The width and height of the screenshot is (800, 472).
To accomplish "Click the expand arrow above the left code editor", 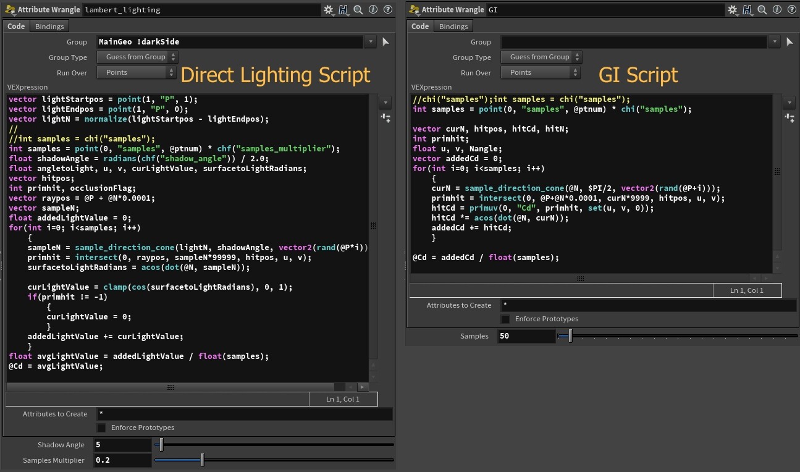I will coord(385,102).
